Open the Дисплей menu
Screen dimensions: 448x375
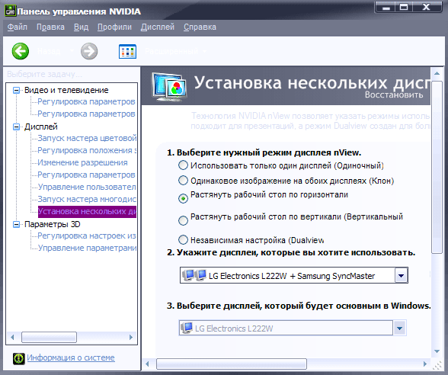coord(158,27)
